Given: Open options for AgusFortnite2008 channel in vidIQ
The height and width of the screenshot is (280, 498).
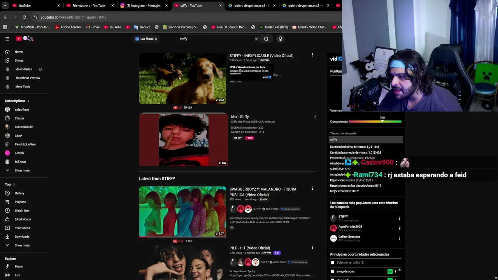Looking at the screenshot, I should pos(399,229).
